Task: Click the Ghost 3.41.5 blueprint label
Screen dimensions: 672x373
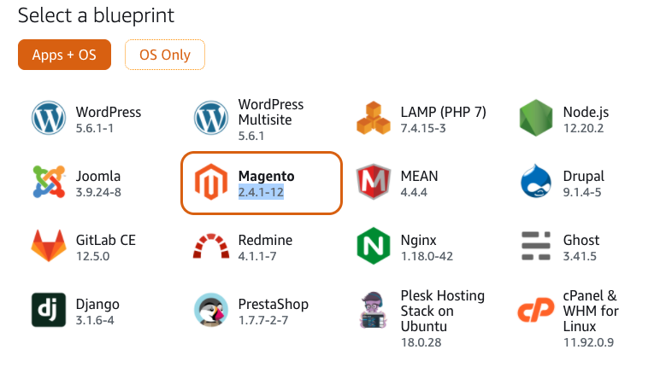Action: pyautogui.click(x=581, y=248)
